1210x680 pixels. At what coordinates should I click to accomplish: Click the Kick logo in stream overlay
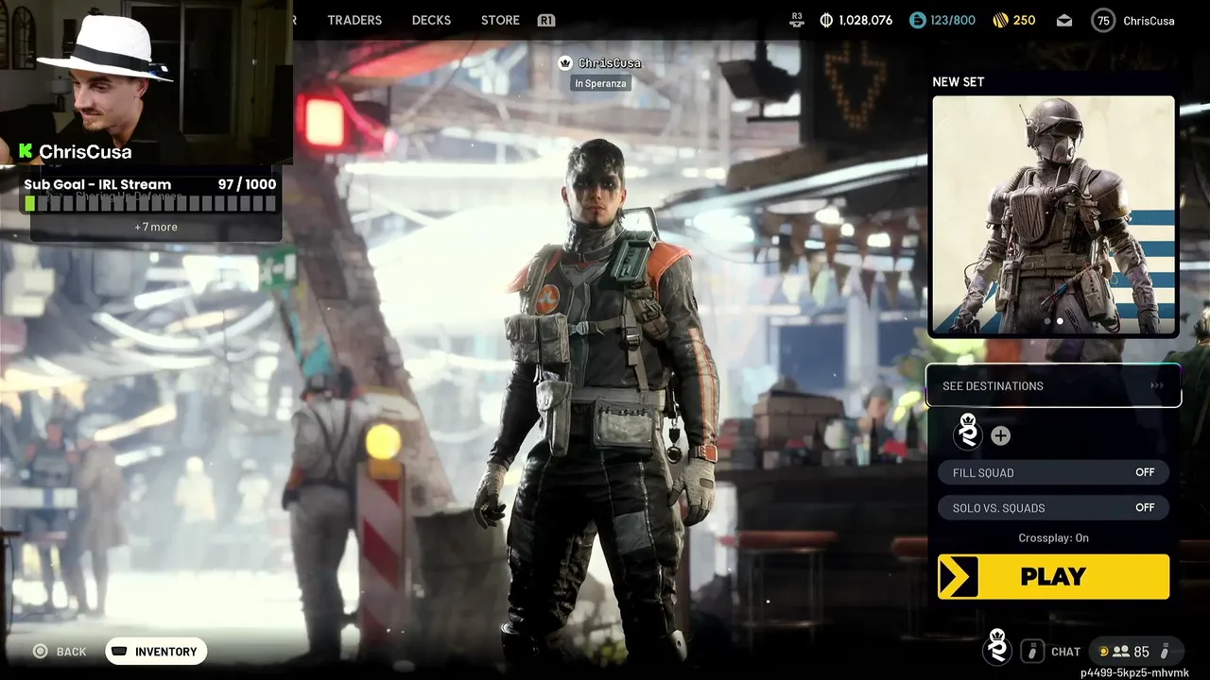click(x=26, y=151)
